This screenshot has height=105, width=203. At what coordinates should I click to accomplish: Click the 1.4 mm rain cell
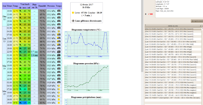pyautogui.click(x=35, y=55)
